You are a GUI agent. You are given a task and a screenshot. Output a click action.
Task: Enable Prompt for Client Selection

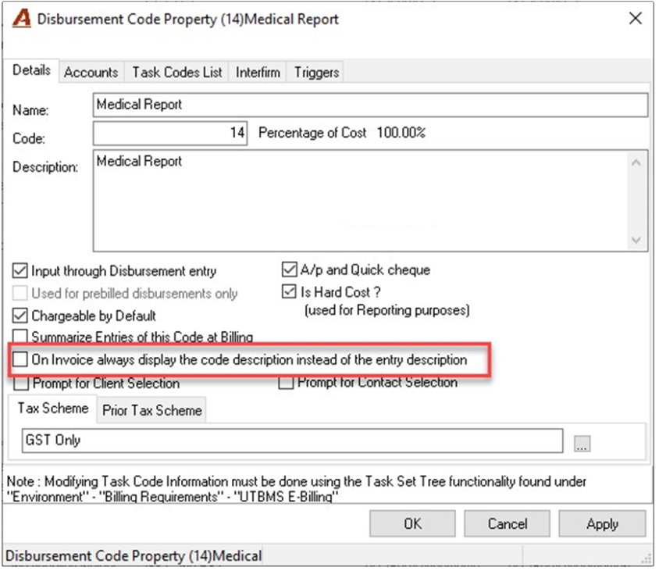21,384
